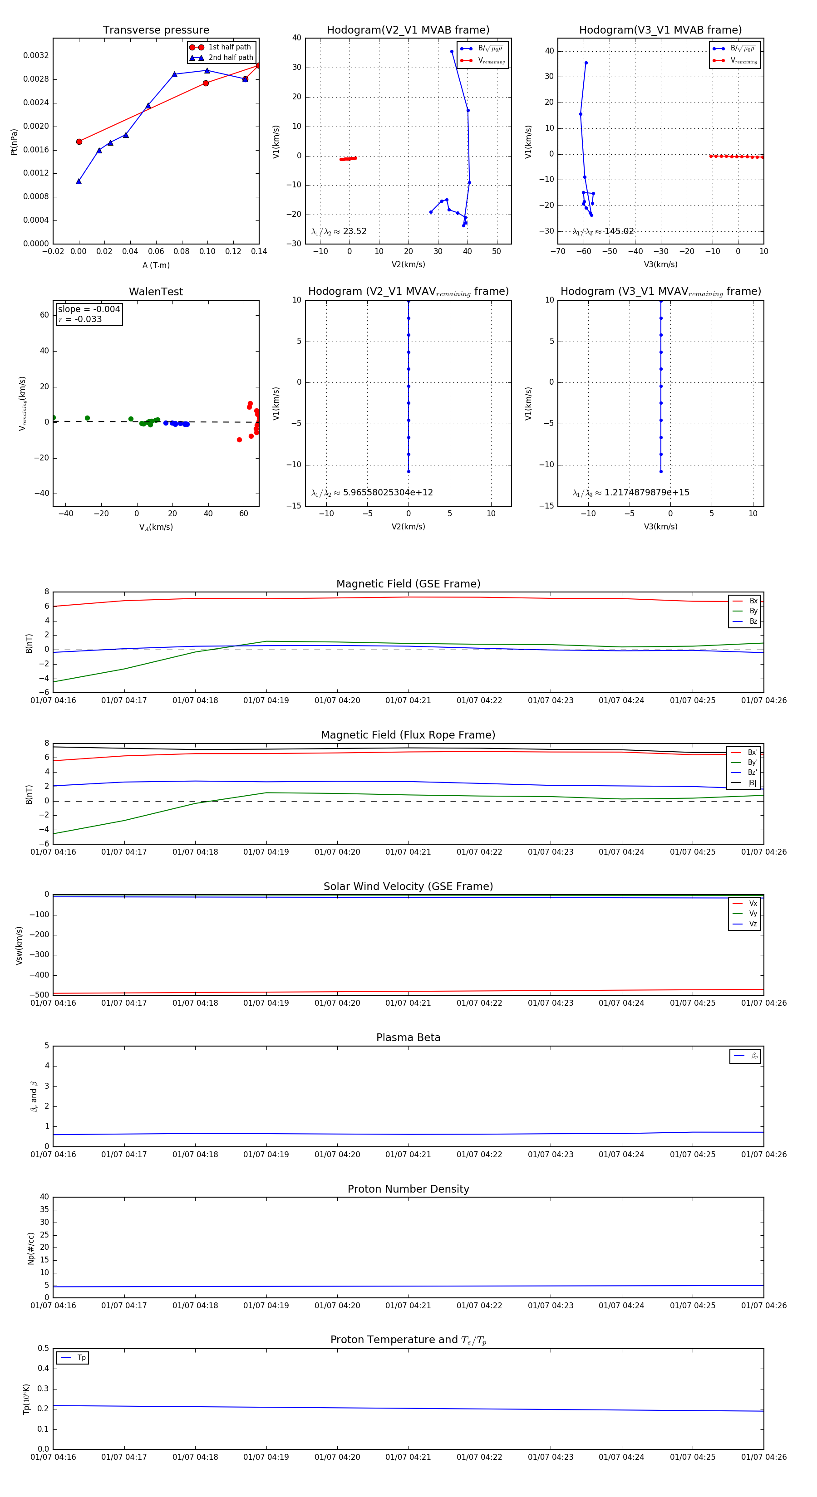This screenshot has width=817, height=1497.
Task: Click 'Bx' legend entry in GSE field plot
Action: pos(745,601)
